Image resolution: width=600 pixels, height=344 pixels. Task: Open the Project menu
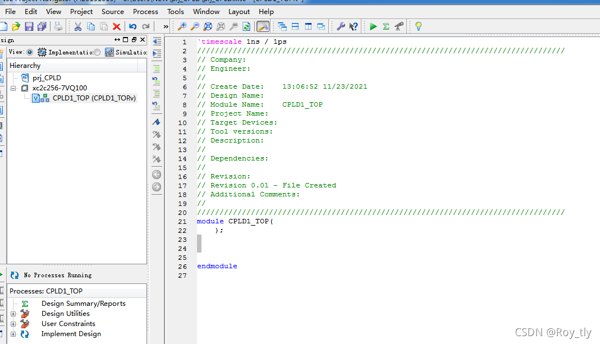81,11
